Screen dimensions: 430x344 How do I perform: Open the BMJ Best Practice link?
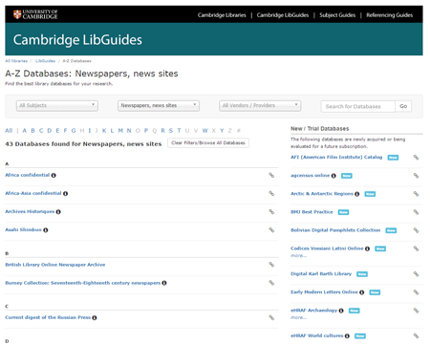click(312, 212)
